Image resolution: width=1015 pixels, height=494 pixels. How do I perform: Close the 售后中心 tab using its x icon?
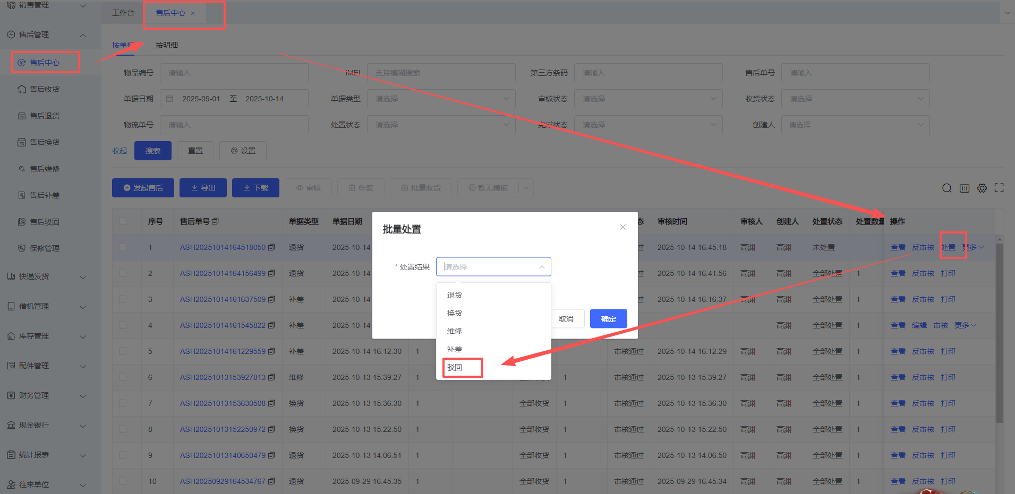(193, 13)
